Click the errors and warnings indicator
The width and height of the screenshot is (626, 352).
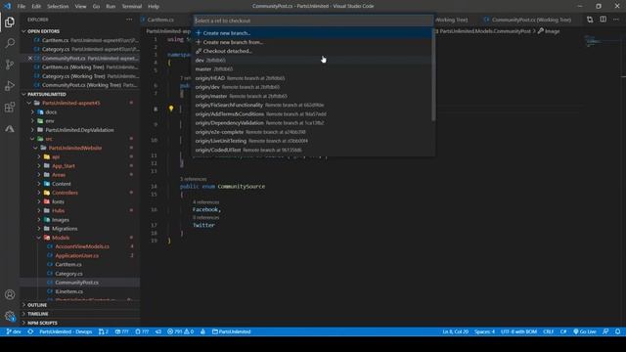coord(180,331)
